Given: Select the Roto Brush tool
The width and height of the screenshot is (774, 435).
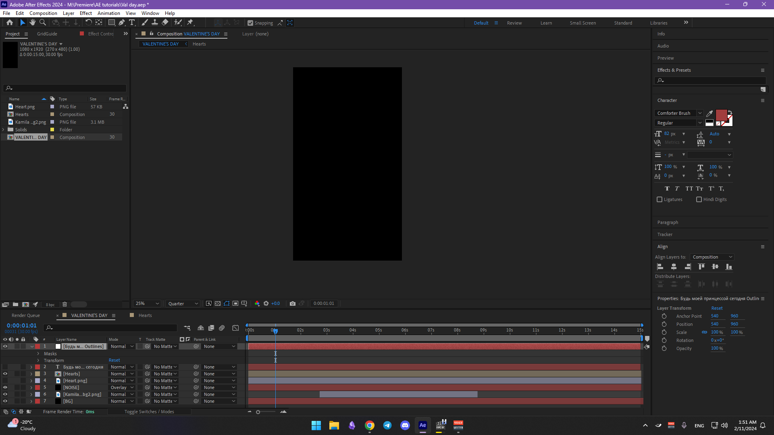Looking at the screenshot, I should (x=178, y=23).
